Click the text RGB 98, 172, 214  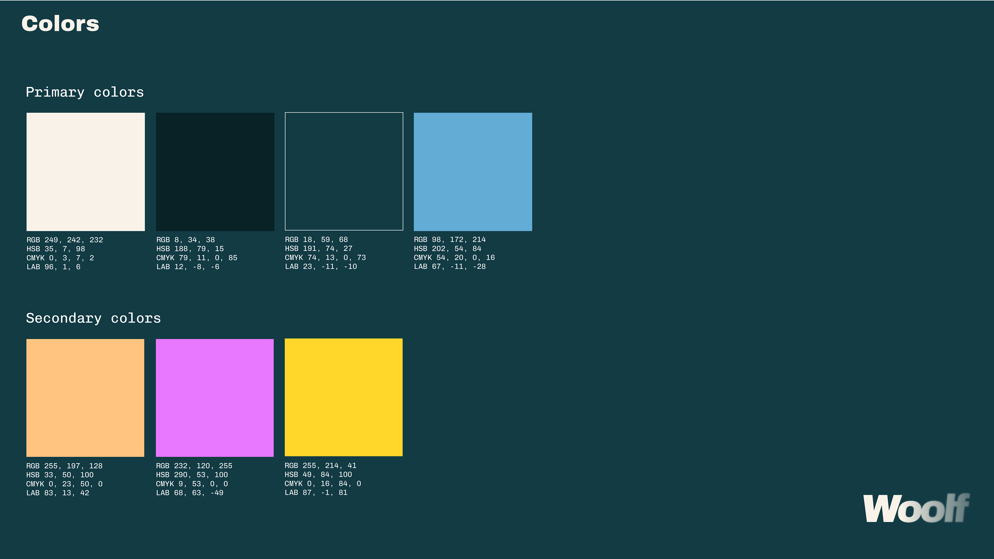450,240
